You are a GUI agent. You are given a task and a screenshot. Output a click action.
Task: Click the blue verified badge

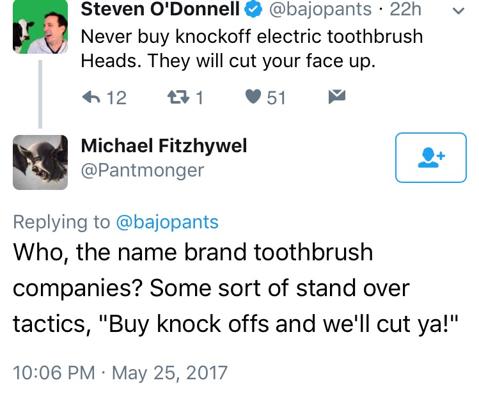pos(253,11)
